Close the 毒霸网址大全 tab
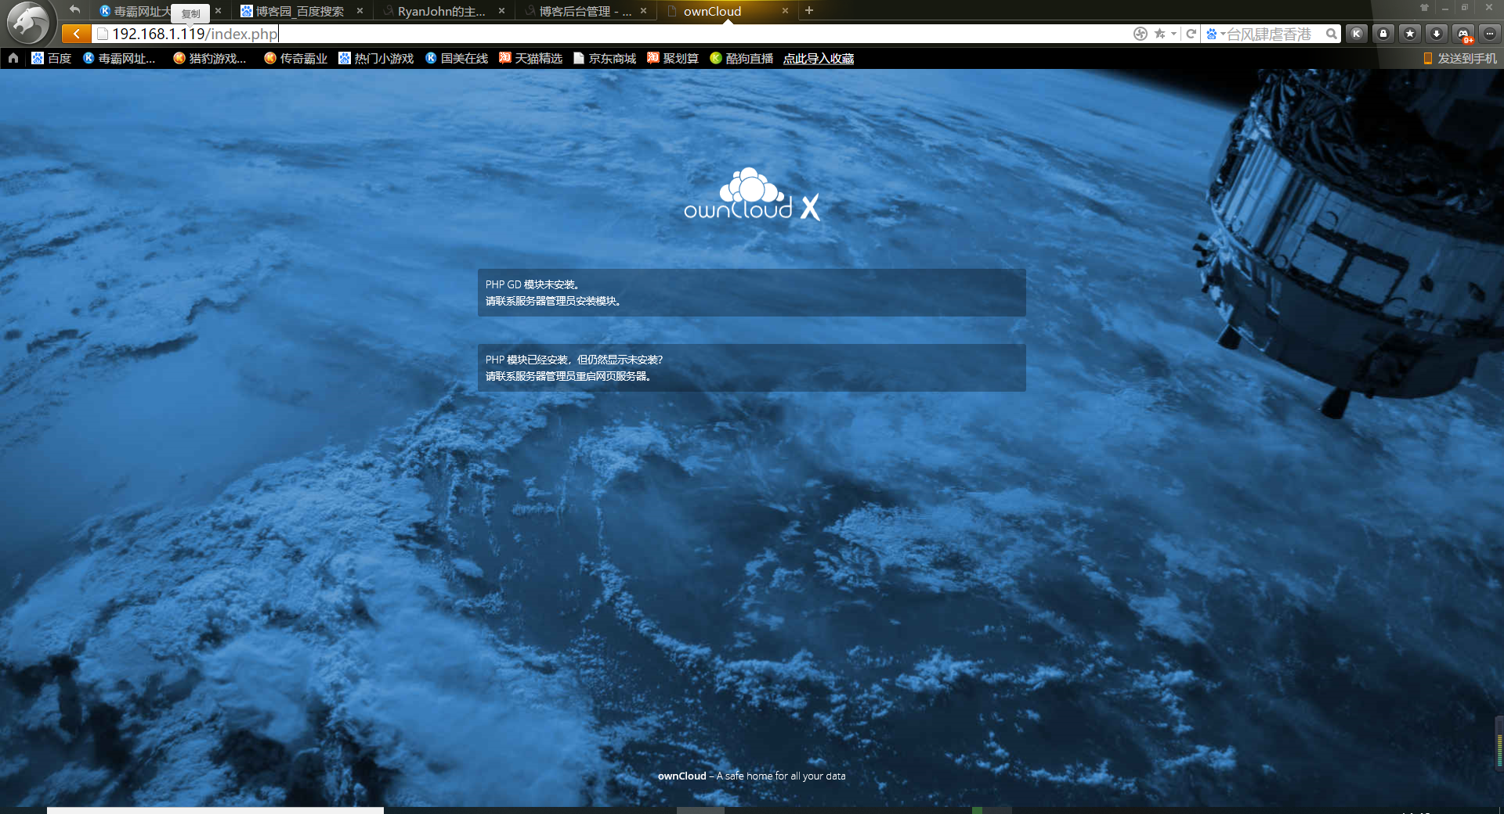The width and height of the screenshot is (1504, 814). tap(219, 11)
